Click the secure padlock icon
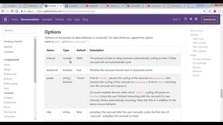This screenshot has height=125, width=223. [22, 11]
